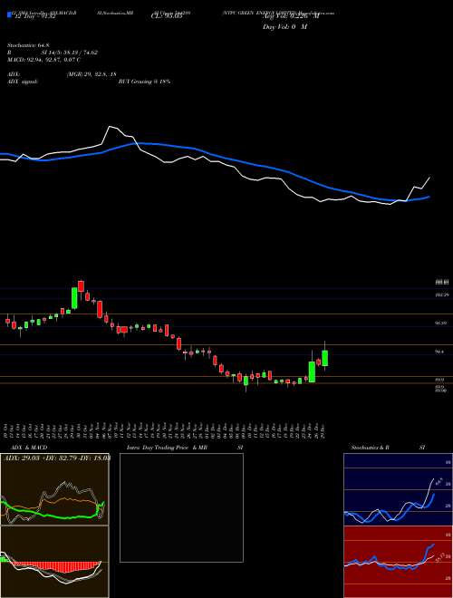Click the blue 12 Day legend square
Screen dimensions: 453x598
pos(9,14)
